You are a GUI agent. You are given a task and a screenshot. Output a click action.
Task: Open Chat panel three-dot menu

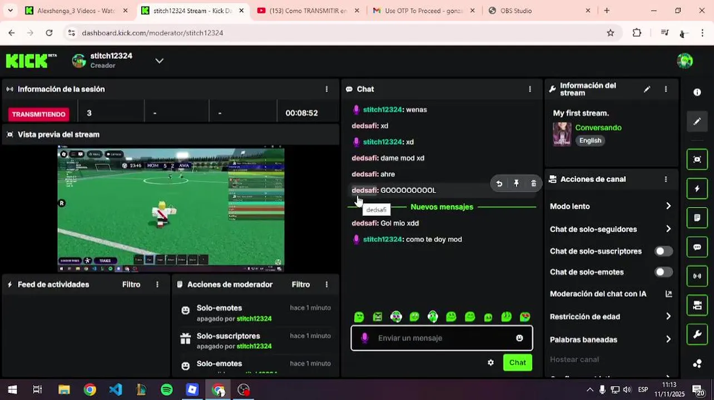pyautogui.click(x=529, y=89)
